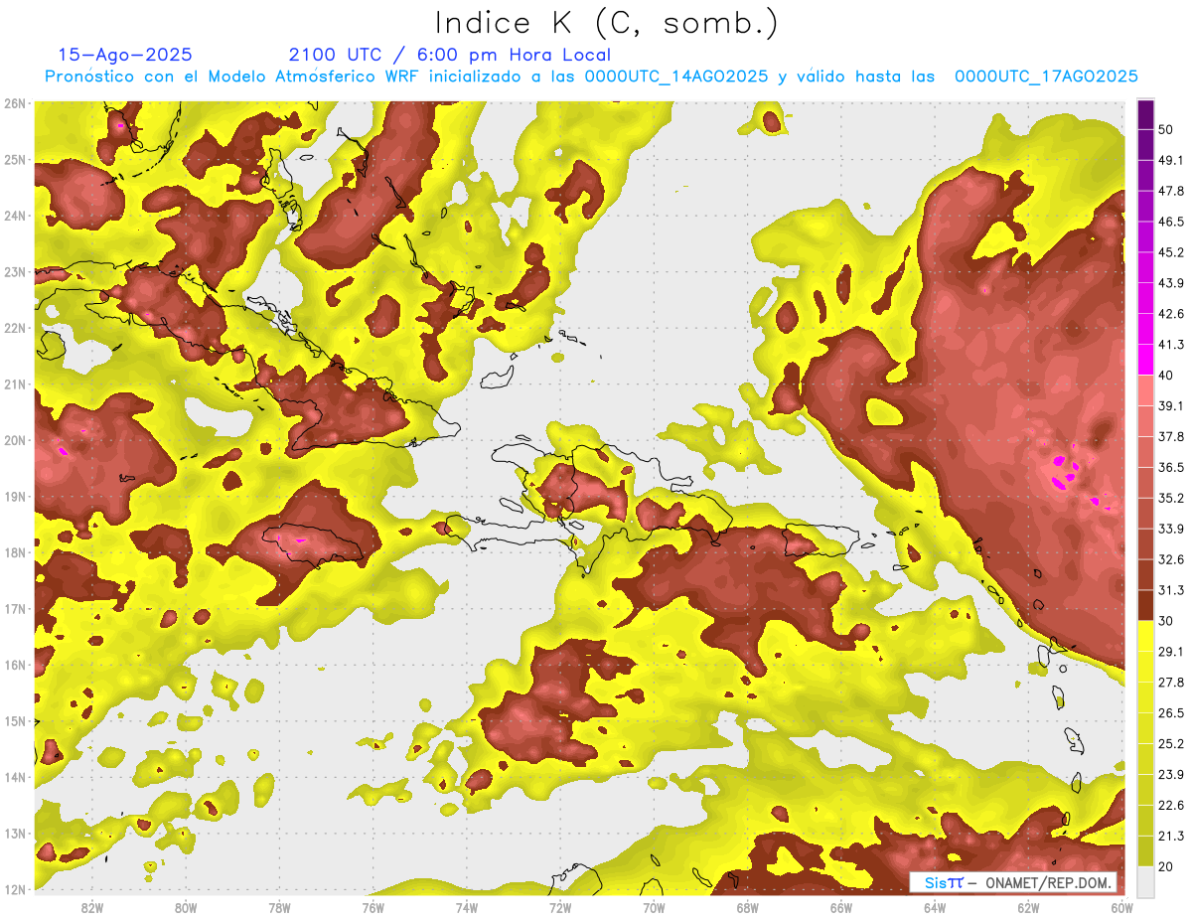Select the date label '15-Ago-2025'
Viewport: 1192px width, 921px height.
[x=125, y=55]
